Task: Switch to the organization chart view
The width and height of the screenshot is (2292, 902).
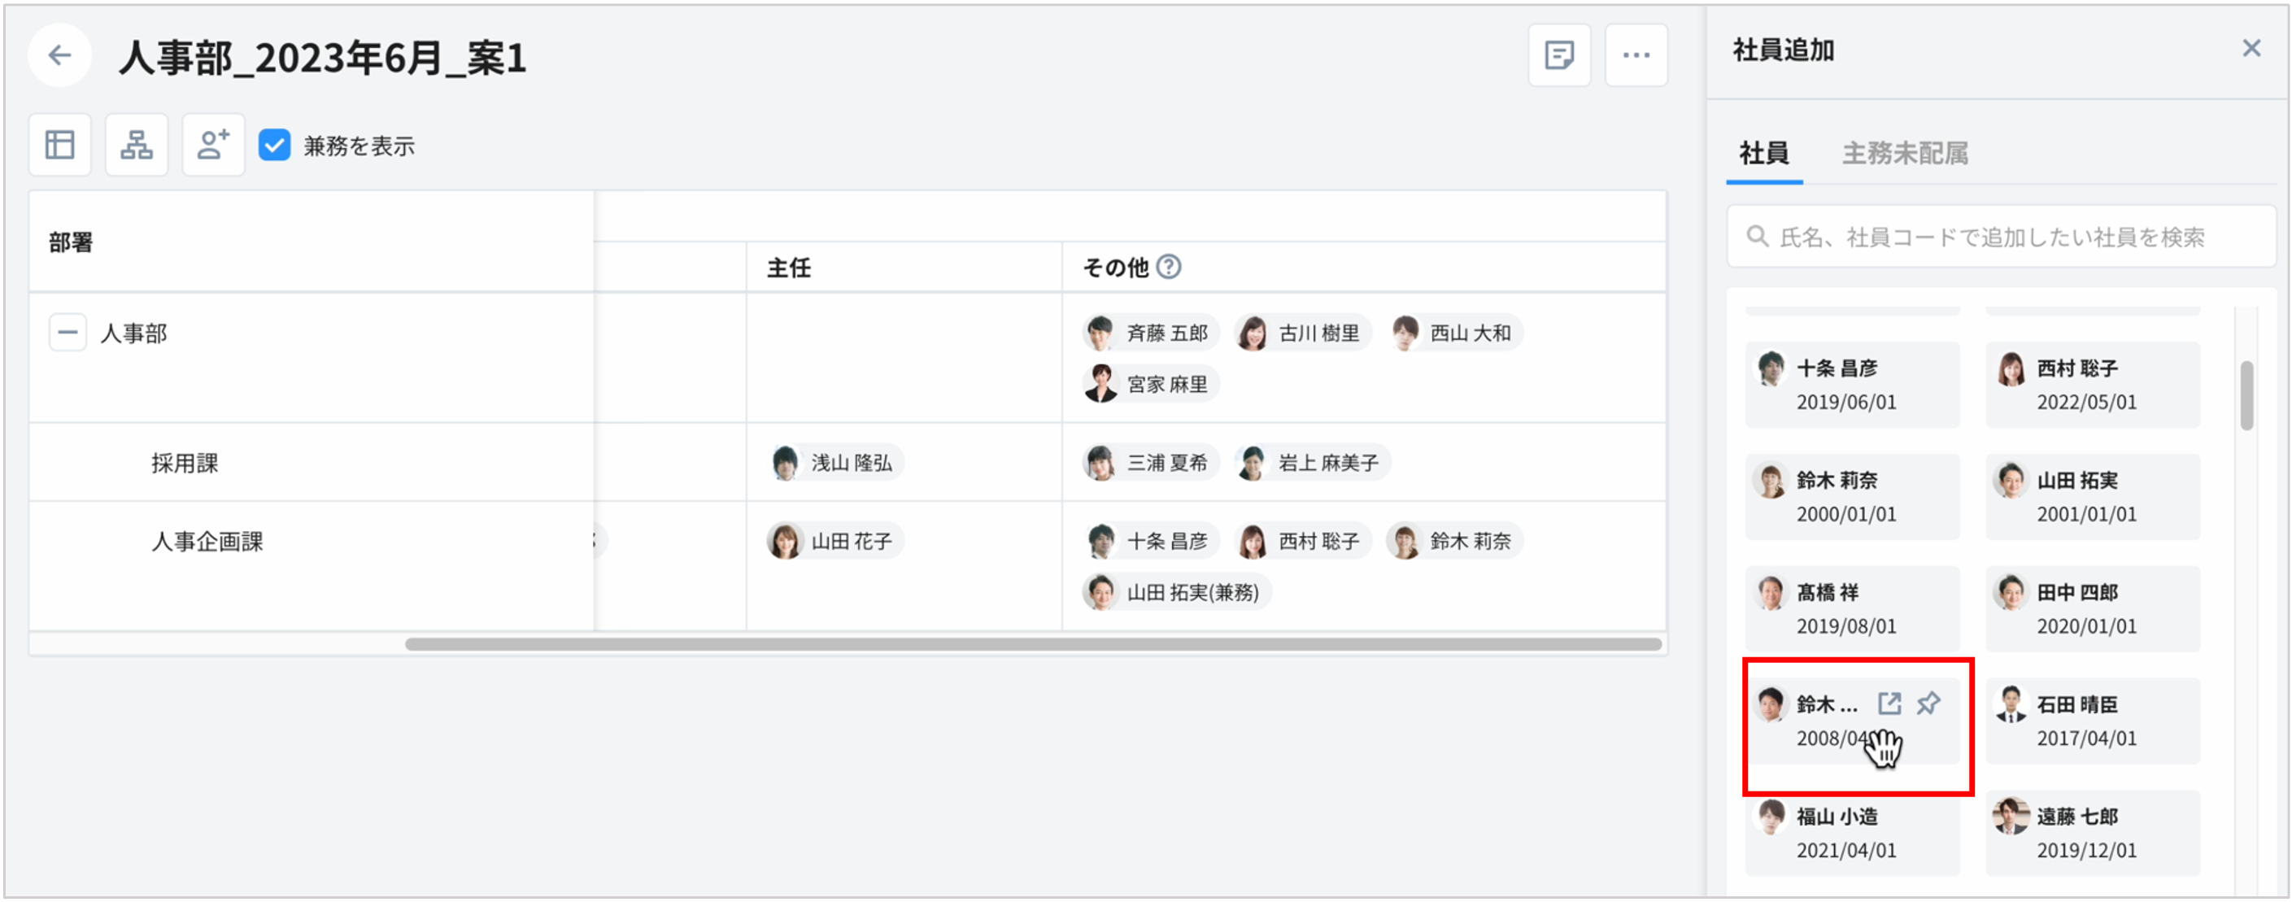Action: (x=135, y=144)
